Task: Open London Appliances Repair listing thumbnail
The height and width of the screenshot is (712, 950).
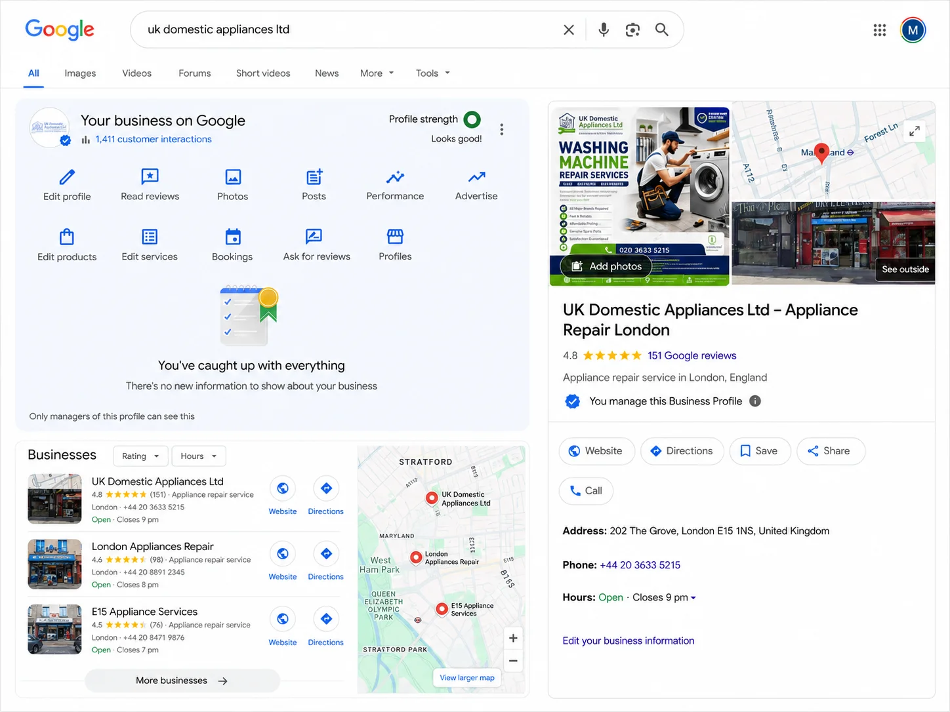Action: click(x=54, y=564)
